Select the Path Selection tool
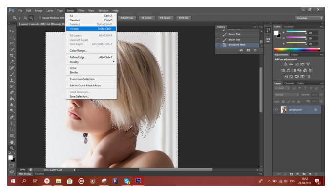 (x=12, y=129)
